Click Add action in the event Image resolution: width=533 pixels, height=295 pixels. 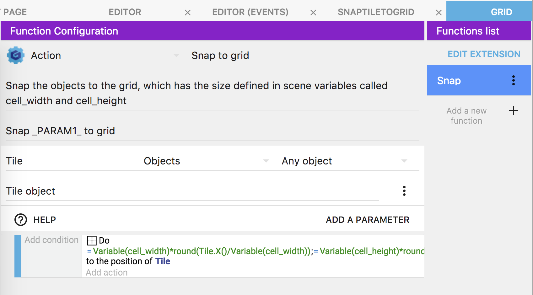[x=107, y=272]
